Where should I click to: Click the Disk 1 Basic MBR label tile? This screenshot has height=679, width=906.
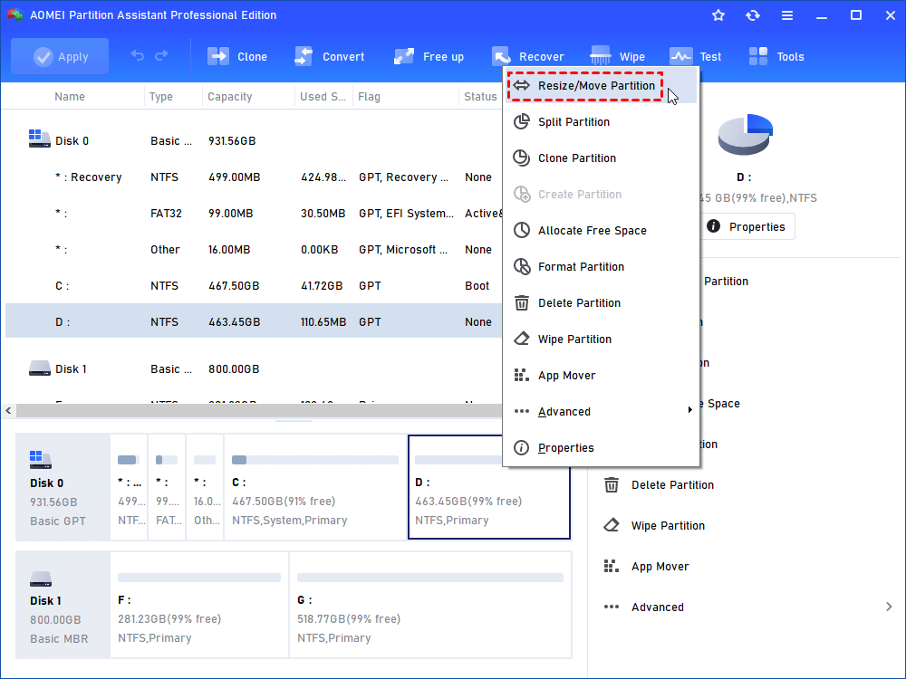63,605
